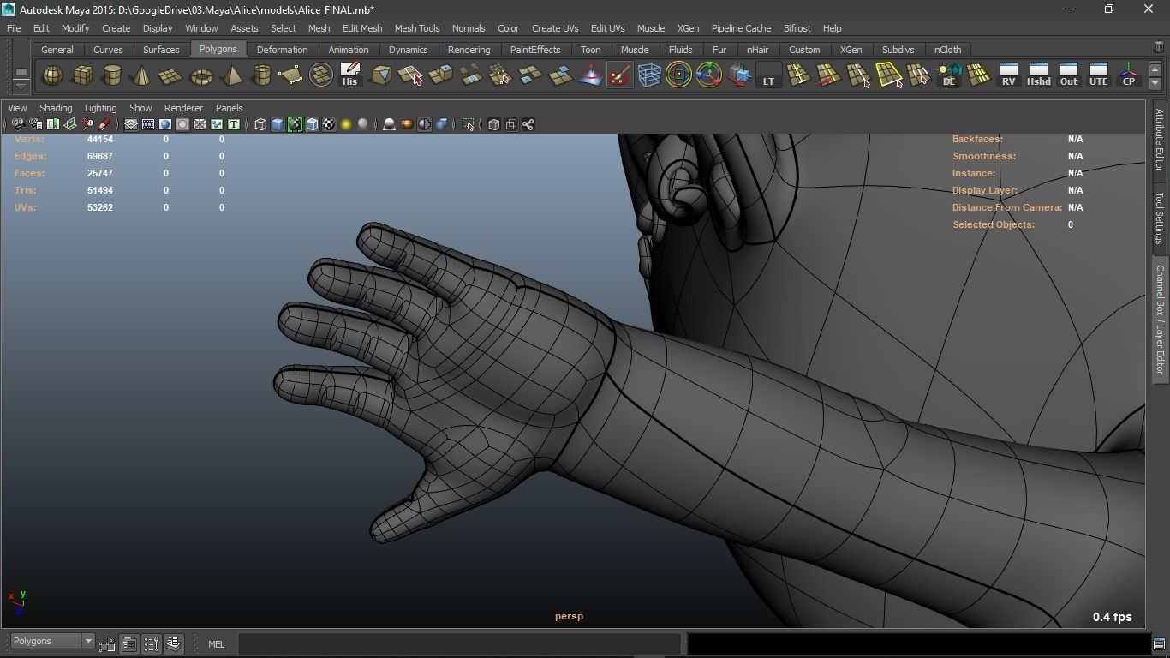
Task: Open the Attribute Editor side tab
Action: 1160,140
